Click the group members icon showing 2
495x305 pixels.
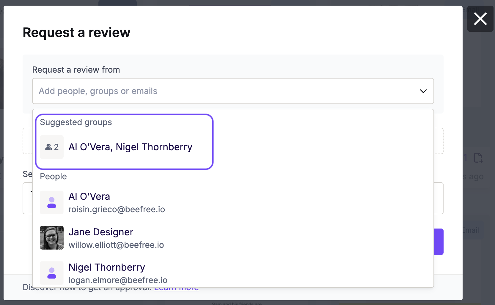51,147
